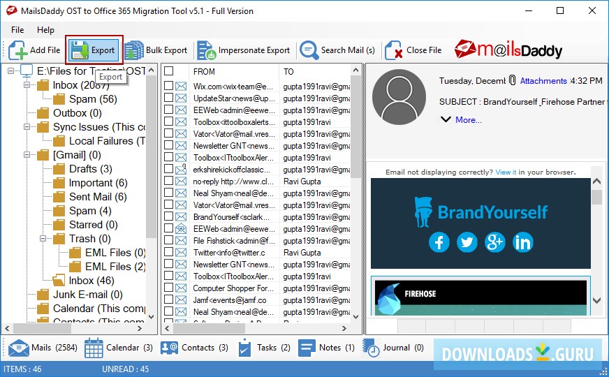
Task: Collapse the Trash (0) tree node
Action: pos(43,238)
